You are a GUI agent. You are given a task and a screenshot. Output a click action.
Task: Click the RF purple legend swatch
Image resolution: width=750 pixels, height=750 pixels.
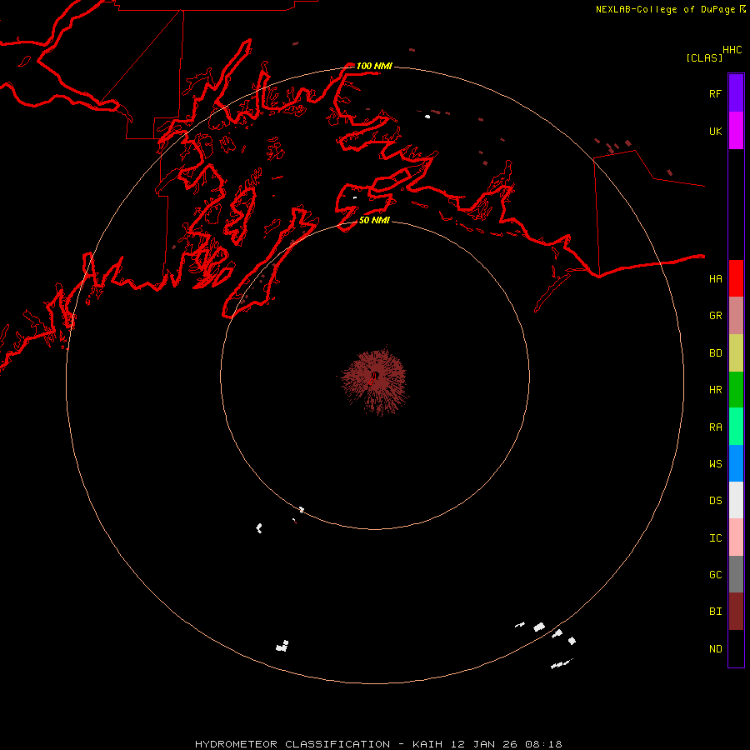tap(736, 93)
